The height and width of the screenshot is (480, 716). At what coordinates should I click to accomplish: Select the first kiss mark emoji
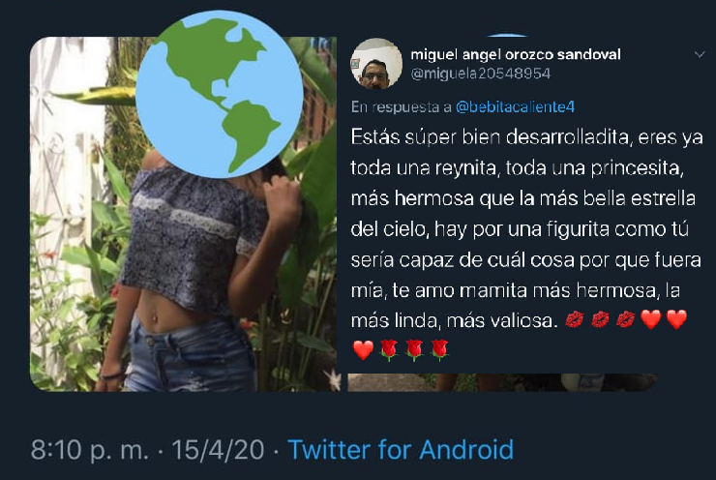point(575,319)
